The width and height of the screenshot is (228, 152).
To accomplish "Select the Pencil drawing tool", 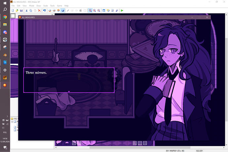I will (x=68, y=11).
